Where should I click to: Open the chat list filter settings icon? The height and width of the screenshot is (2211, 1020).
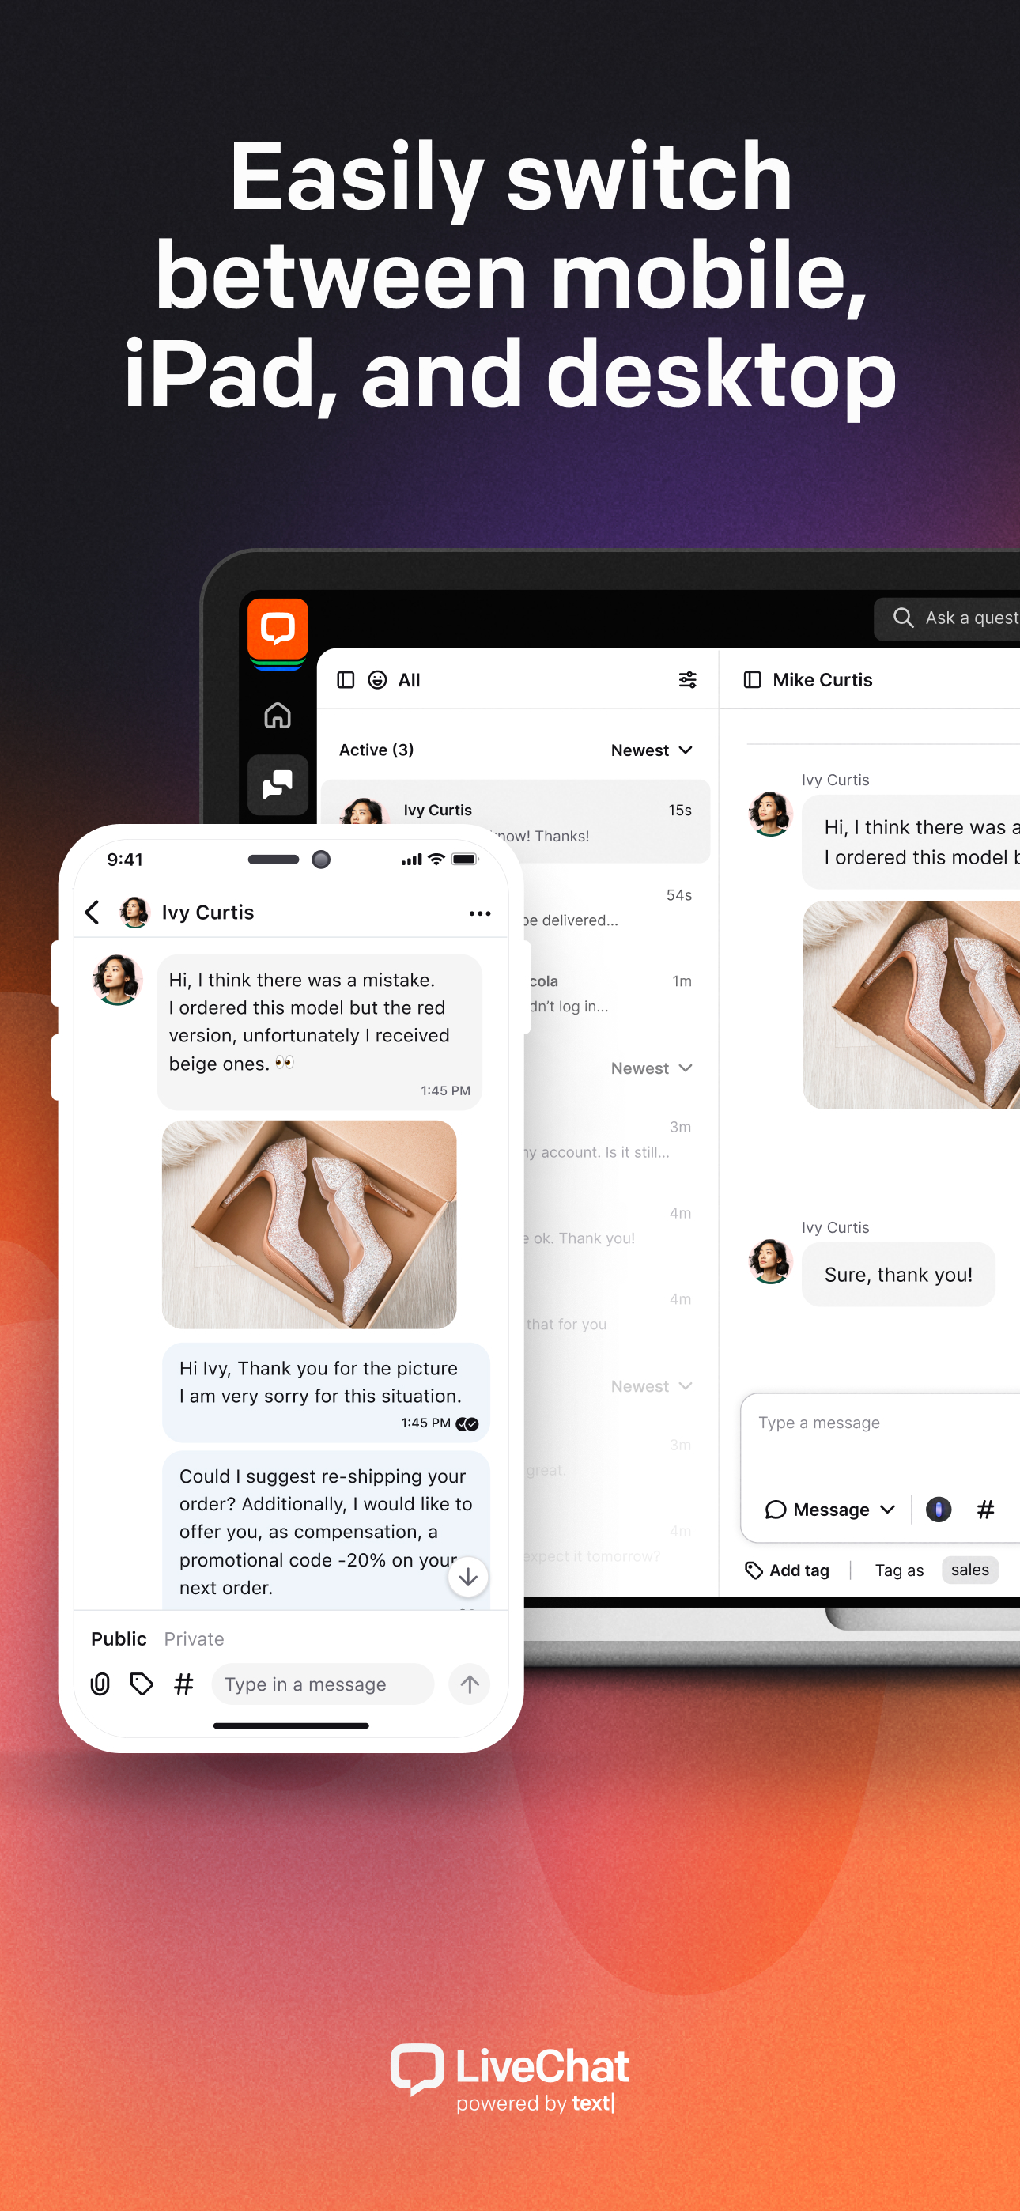(688, 680)
